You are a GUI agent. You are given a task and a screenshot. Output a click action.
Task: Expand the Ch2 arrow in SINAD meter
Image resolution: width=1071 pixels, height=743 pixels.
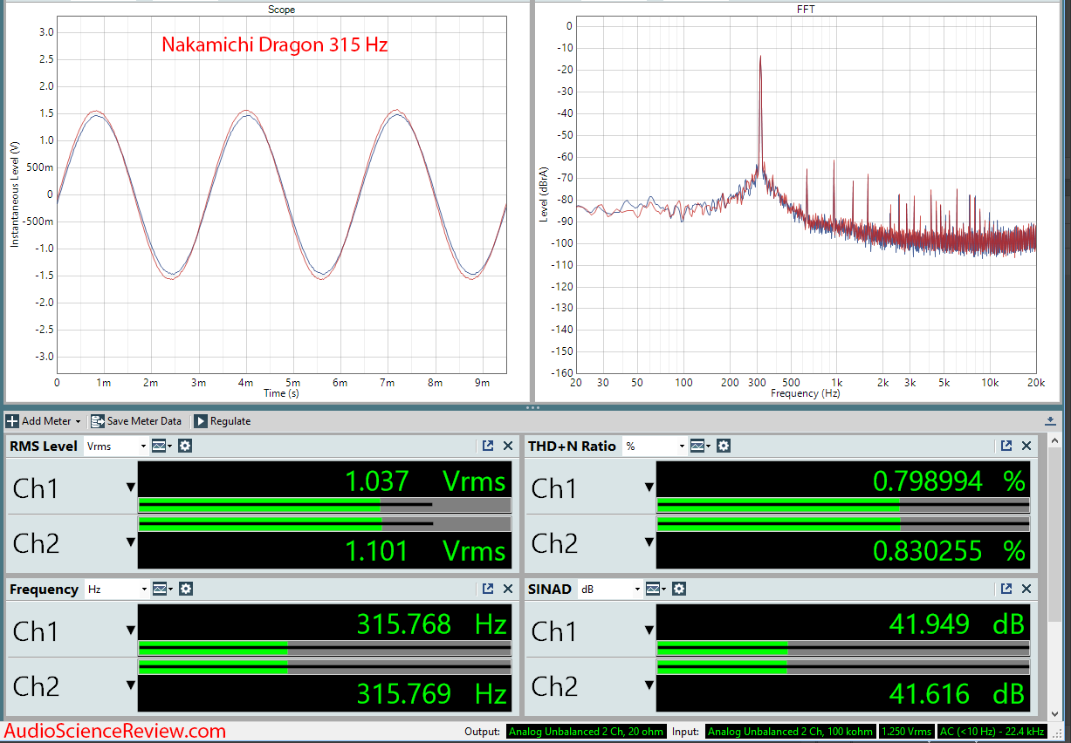point(649,685)
